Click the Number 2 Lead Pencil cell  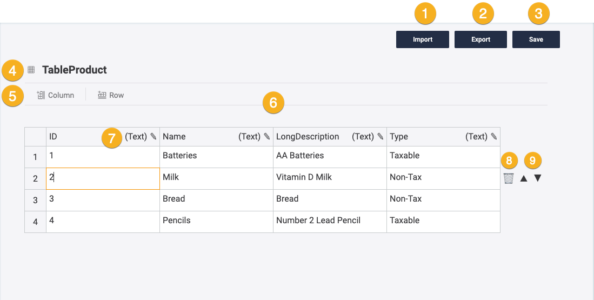coord(330,221)
